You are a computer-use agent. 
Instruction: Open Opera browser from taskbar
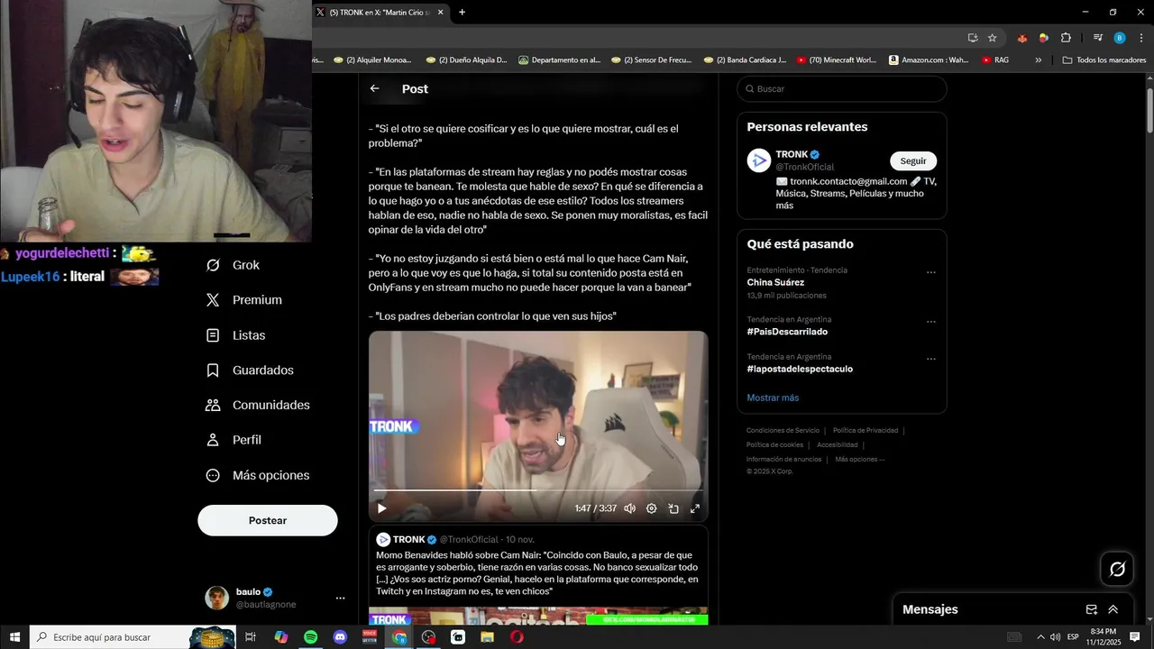(x=517, y=637)
